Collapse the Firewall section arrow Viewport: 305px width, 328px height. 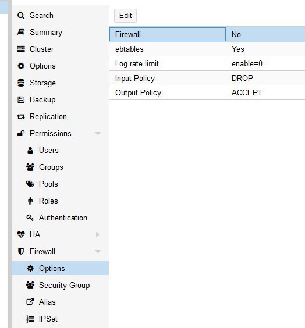(x=98, y=251)
